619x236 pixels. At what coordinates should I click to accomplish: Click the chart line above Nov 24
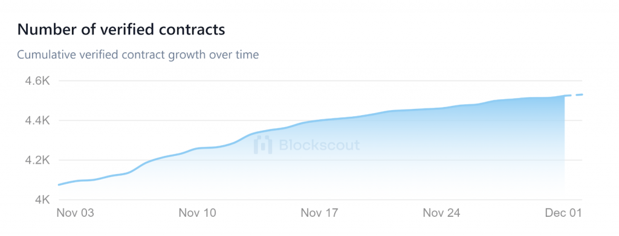(441, 108)
